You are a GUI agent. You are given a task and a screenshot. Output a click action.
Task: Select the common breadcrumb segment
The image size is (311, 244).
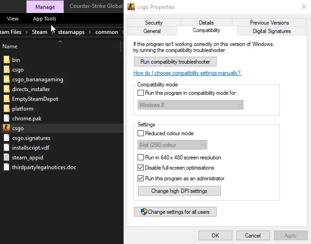pos(106,32)
